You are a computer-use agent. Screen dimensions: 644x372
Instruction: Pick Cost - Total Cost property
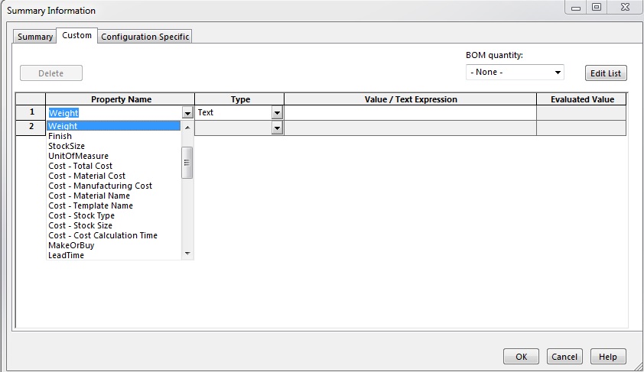80,166
